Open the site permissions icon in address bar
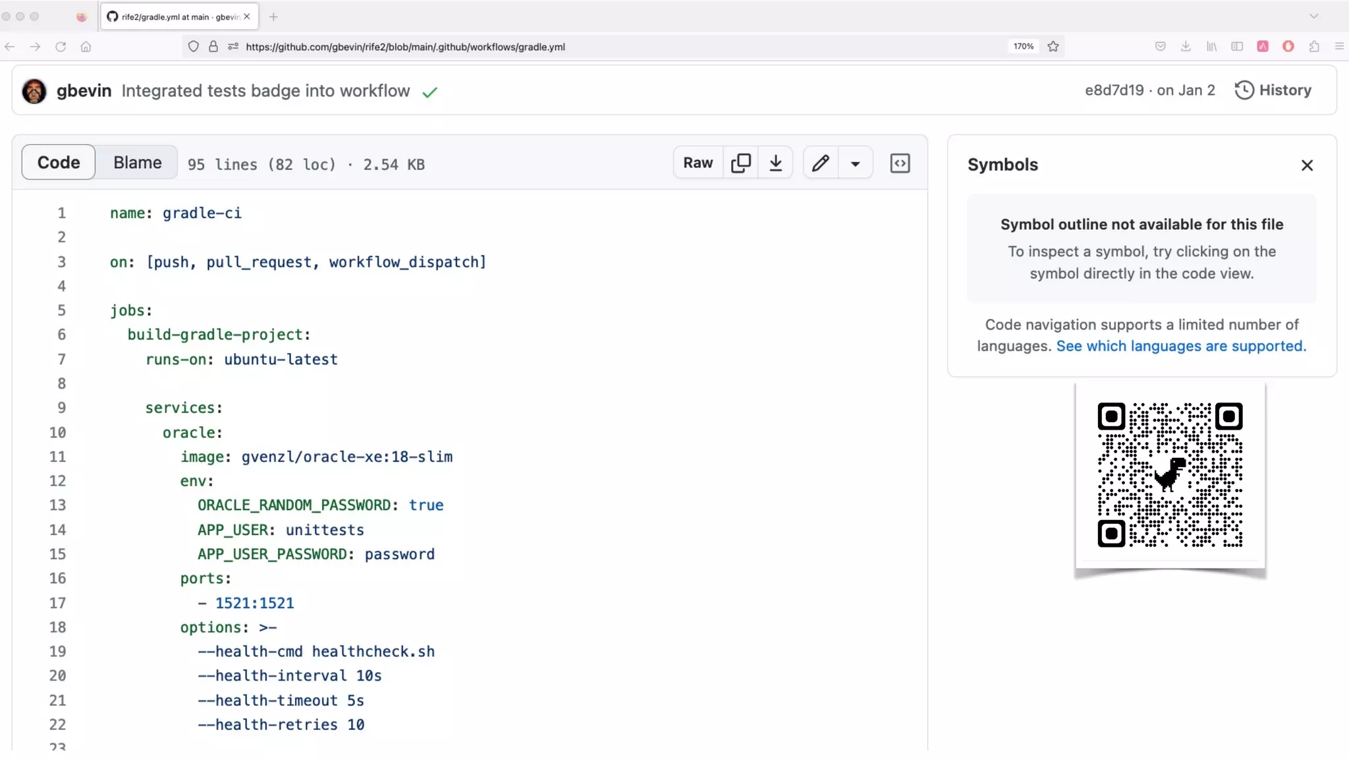Image resolution: width=1349 pixels, height=759 pixels. click(233, 47)
